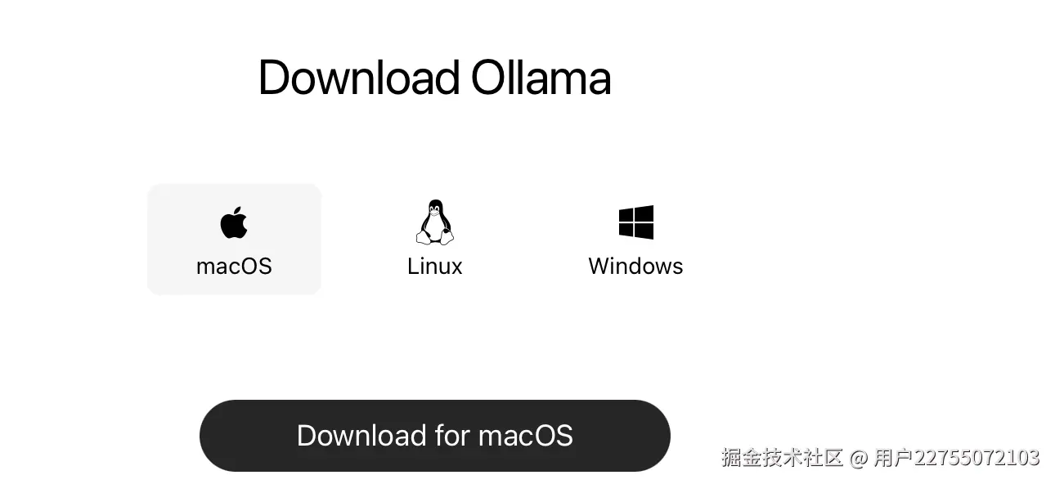The height and width of the screenshot is (484, 1055).
Task: Click the @ symbol in the watermark
Action: coord(858,457)
